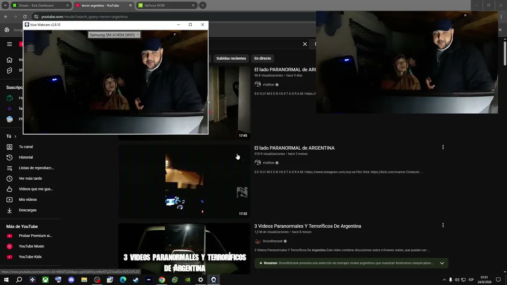
Task: Open Windows Settings from the taskbar
Action: [200, 280]
